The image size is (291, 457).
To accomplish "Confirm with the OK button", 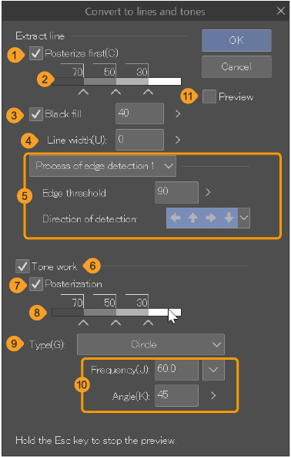I will 236,40.
